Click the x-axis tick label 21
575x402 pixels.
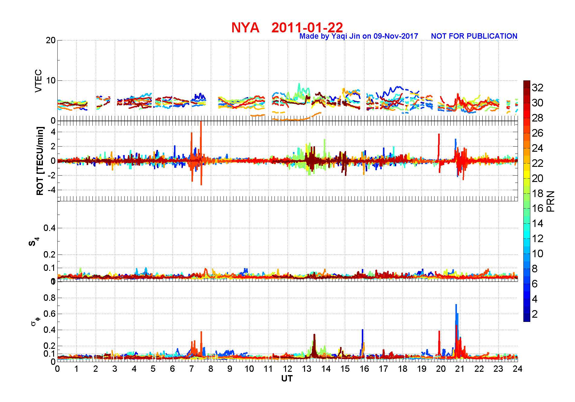point(460,369)
